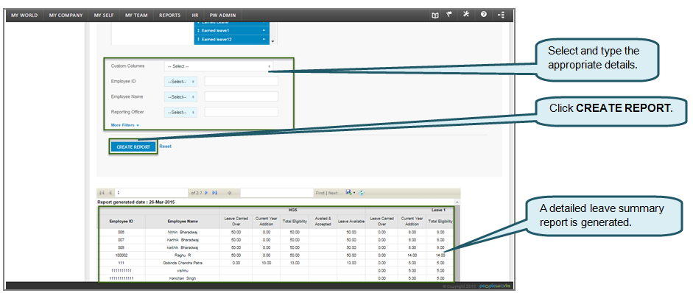693x293 pixels.
Task: Open the REPORTS menu
Action: tap(169, 15)
